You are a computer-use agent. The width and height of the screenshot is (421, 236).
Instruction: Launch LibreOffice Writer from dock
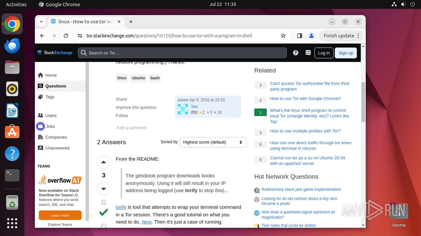[x=12, y=110]
